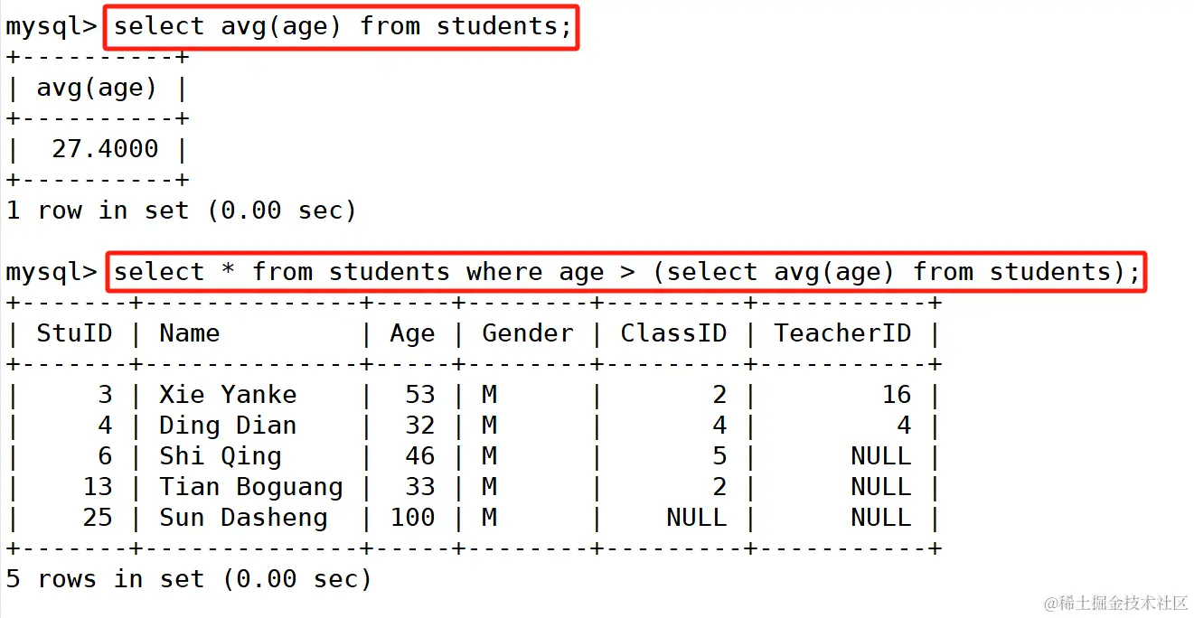Click the avg(age) column header
The image size is (1194, 618).
click(97, 89)
